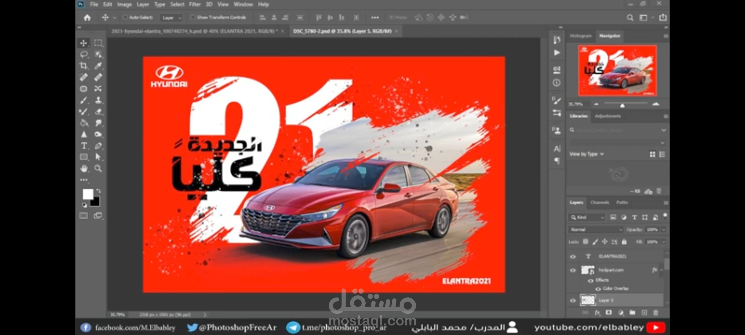The height and width of the screenshot is (335, 745).
Task: Open the Window menu
Action: (x=243, y=4)
